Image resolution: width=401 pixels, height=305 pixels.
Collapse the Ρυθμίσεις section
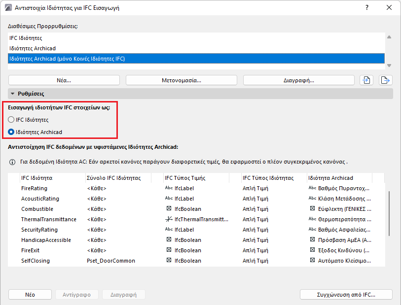click(13, 93)
